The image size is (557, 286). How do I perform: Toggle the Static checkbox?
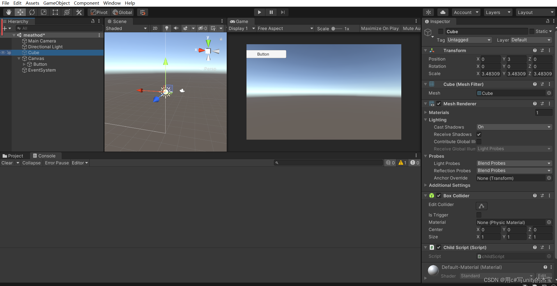click(532, 31)
